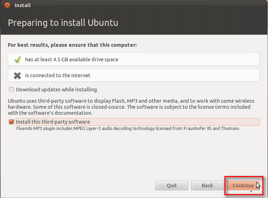Click the 'For best results' bold instruction line

(72, 45)
